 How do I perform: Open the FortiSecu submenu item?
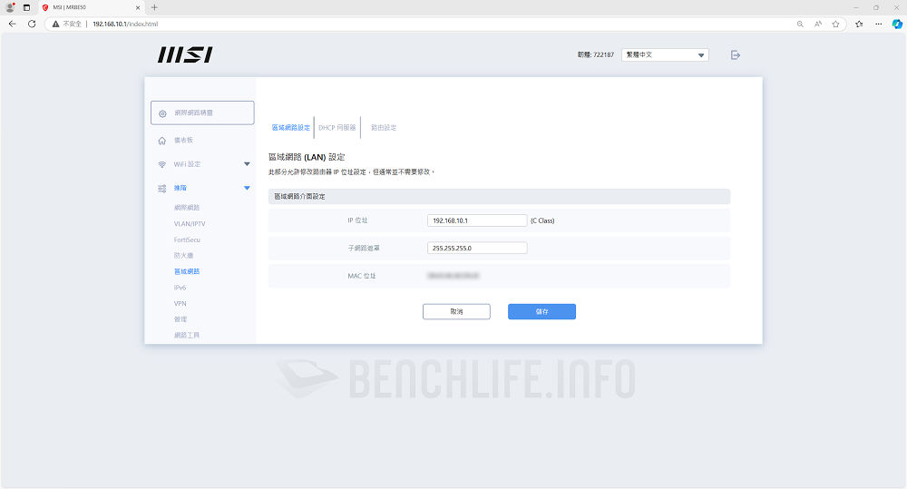(187, 240)
